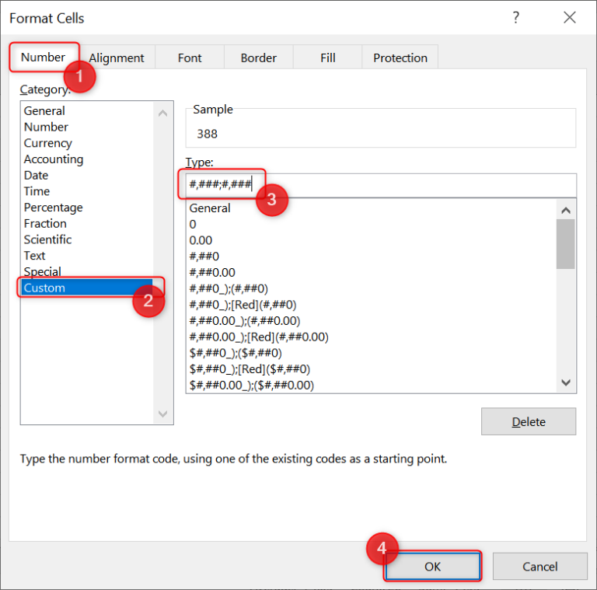Switch to the Alignment tab
Screen dimensions: 597x590
tap(117, 58)
